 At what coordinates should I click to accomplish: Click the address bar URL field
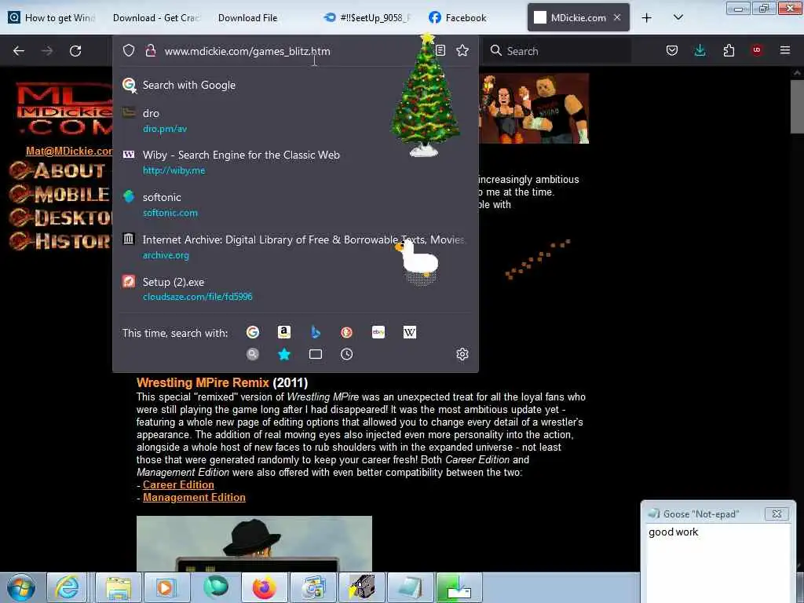coord(295,51)
